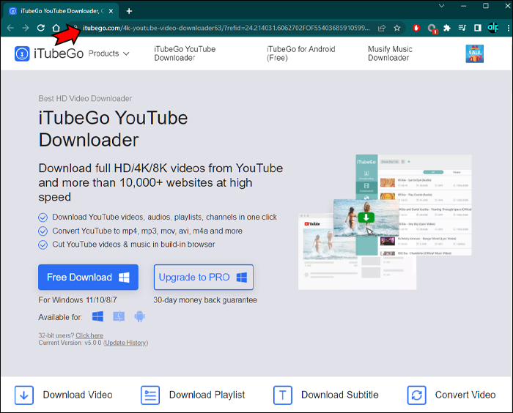Open the Chrome tab search chevron
The width and height of the screenshot is (513, 413).
tap(443, 7)
